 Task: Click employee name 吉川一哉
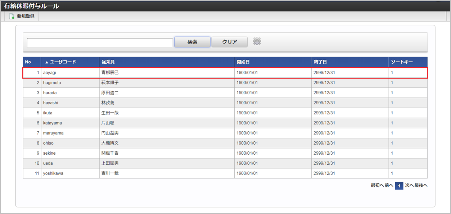[110, 173]
